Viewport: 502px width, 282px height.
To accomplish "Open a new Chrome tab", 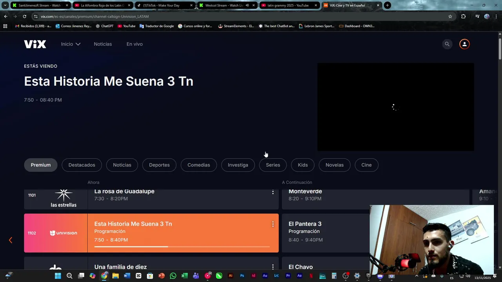I will pyautogui.click(x=387, y=5).
